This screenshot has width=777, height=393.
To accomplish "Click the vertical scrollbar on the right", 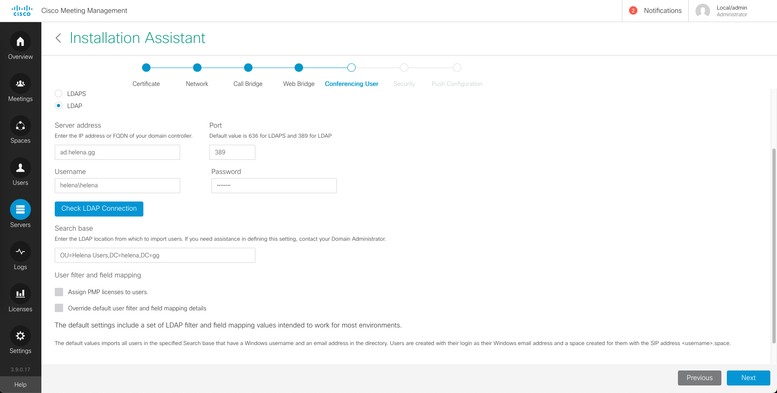I will (774, 246).
